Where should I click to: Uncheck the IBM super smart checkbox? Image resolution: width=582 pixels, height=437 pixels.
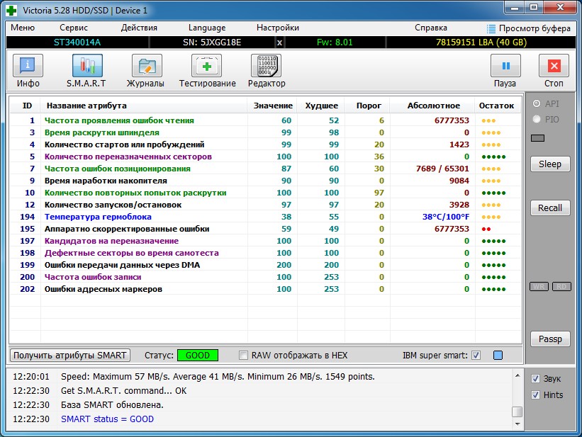[476, 356]
